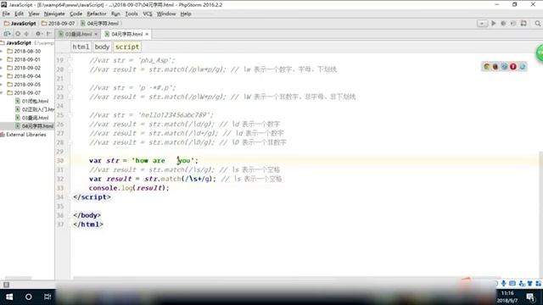Open in Internet Explorer browser icon
The width and height of the screenshot is (543, 305).
coord(523,66)
